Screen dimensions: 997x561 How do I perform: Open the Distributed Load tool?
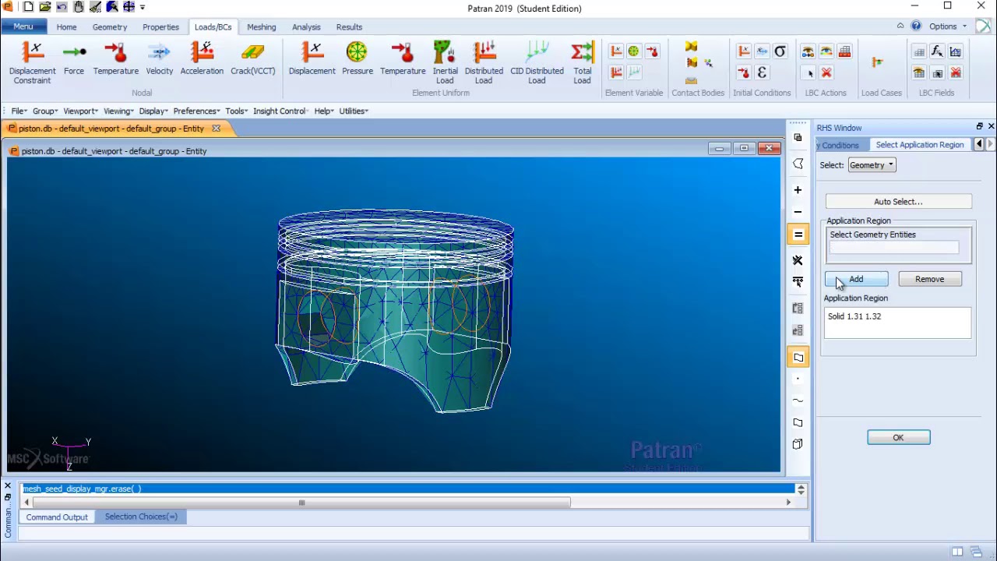pos(484,62)
